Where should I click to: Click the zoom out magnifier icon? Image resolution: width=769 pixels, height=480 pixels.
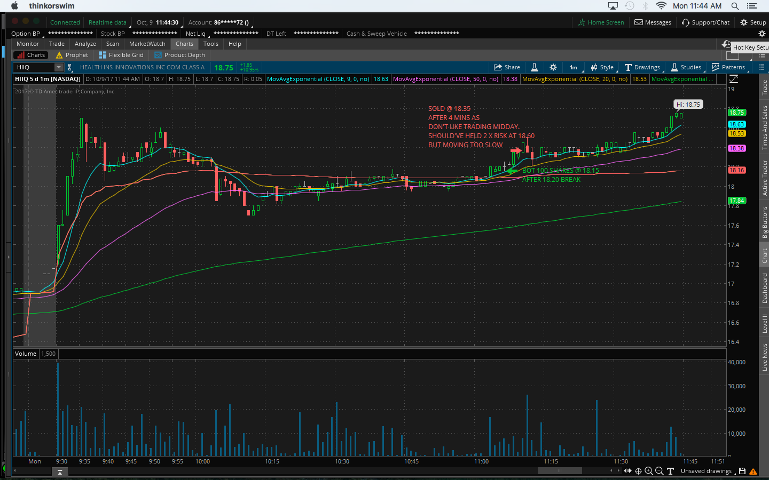coord(660,471)
